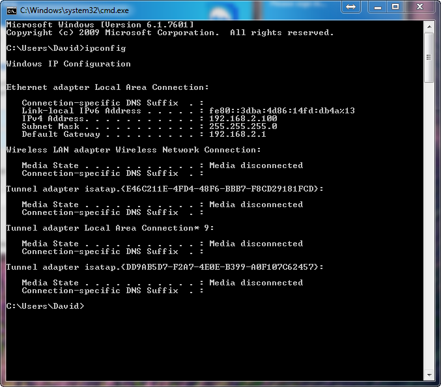The image size is (441, 387).
Task: Click the last C:\Users\David> prompt
Action: (x=45, y=306)
